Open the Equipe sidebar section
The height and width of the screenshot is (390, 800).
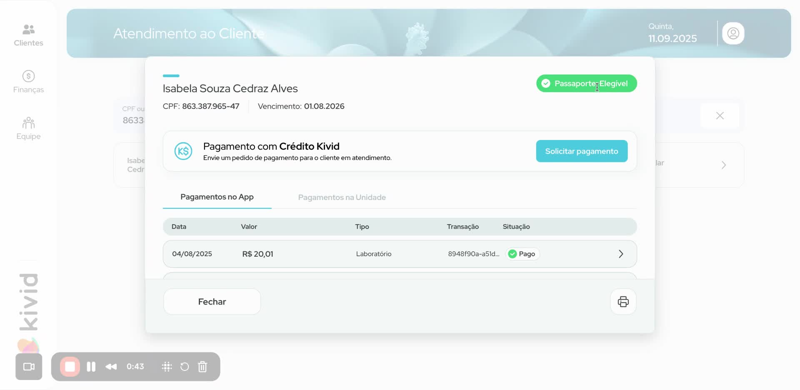(x=28, y=128)
